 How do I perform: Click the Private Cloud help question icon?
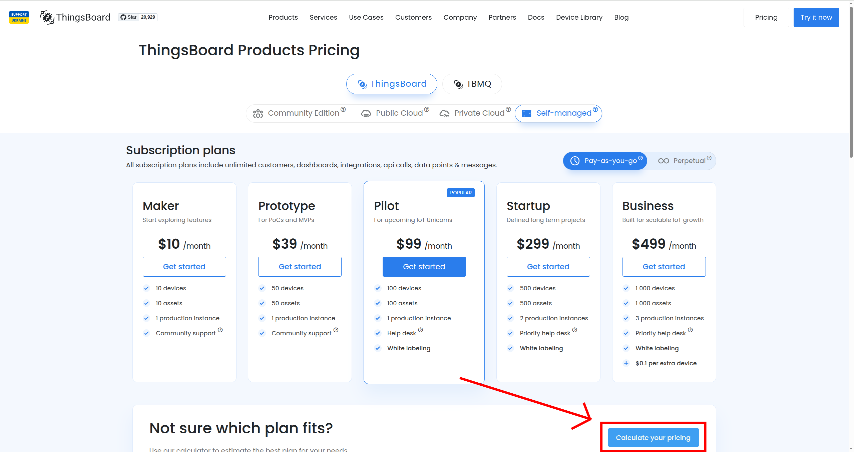(x=508, y=110)
